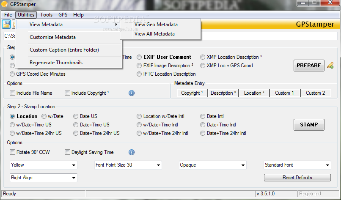Click the STAMP button

(309, 125)
